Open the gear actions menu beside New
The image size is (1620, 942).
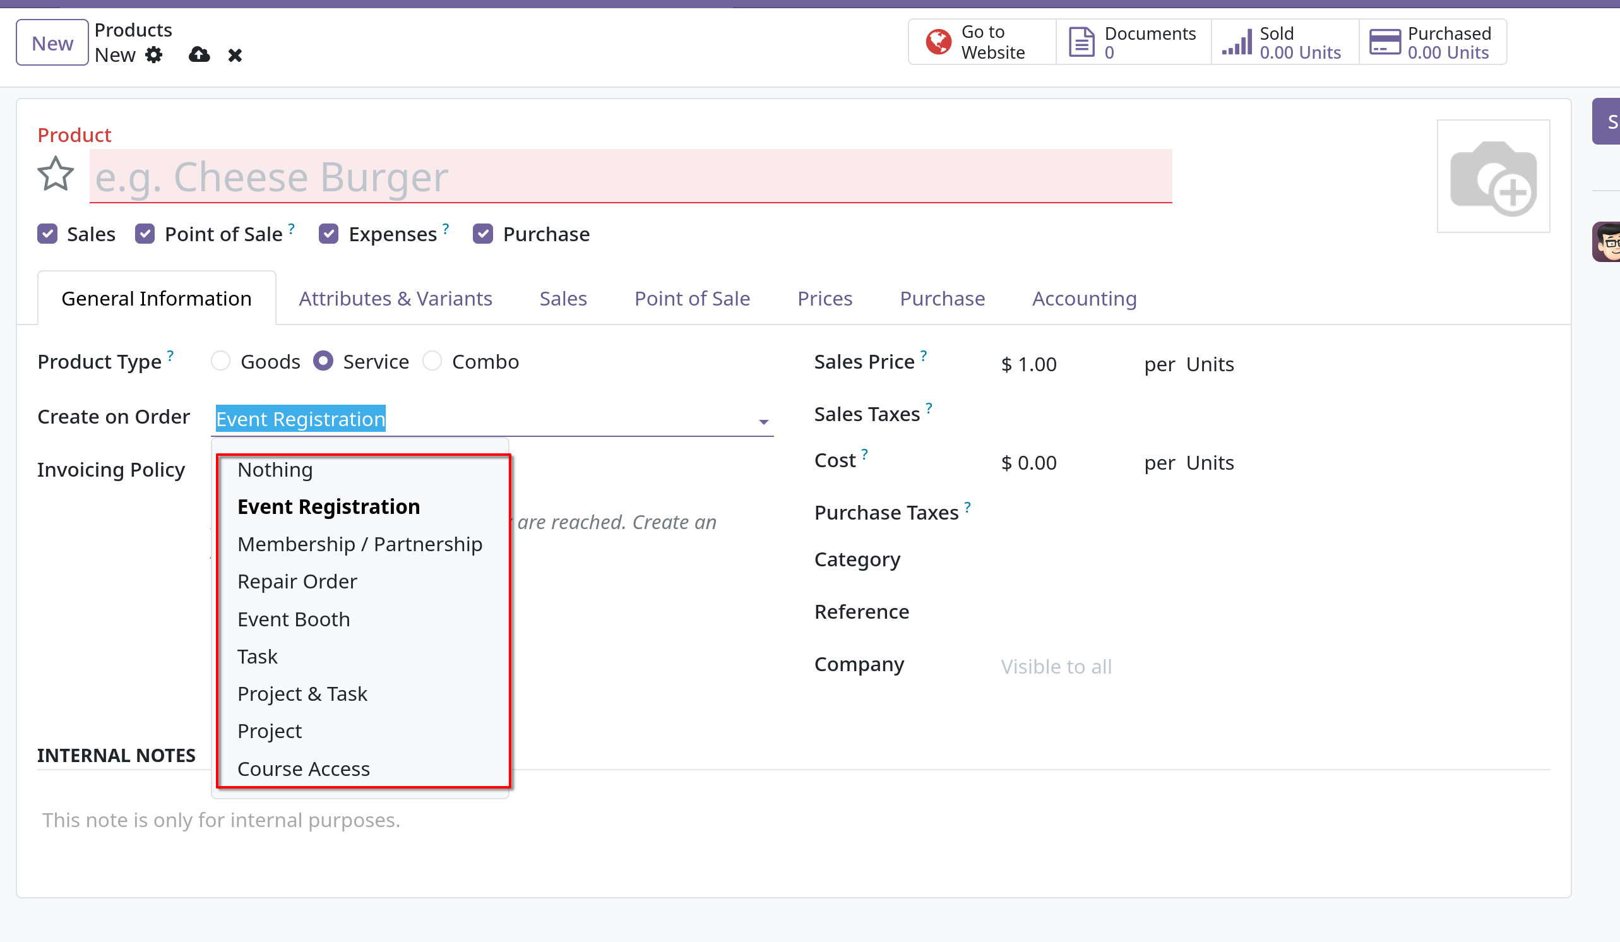tap(153, 56)
